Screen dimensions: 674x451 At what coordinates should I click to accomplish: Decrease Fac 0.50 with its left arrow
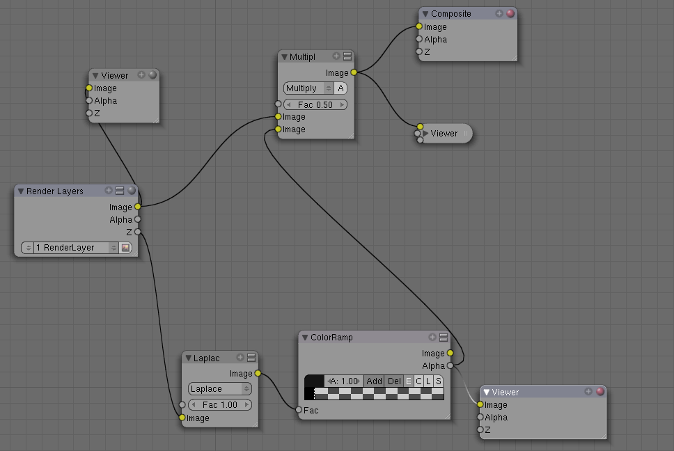288,105
